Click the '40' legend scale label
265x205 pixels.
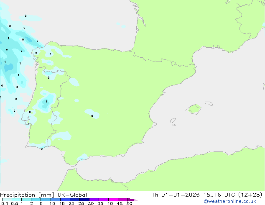click(x=110, y=203)
